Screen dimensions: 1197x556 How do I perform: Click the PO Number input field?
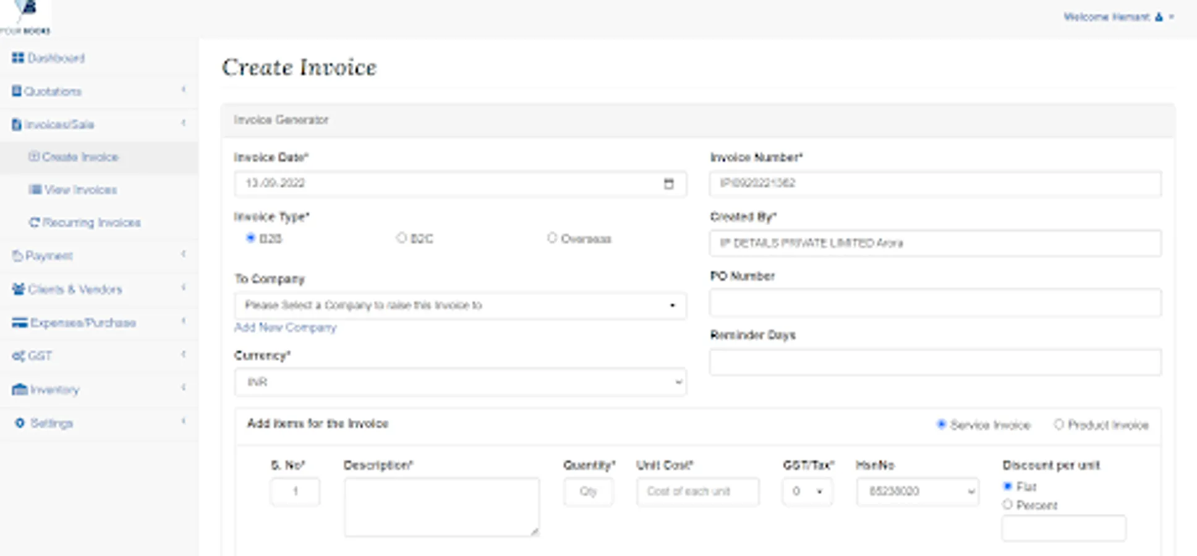pos(935,303)
